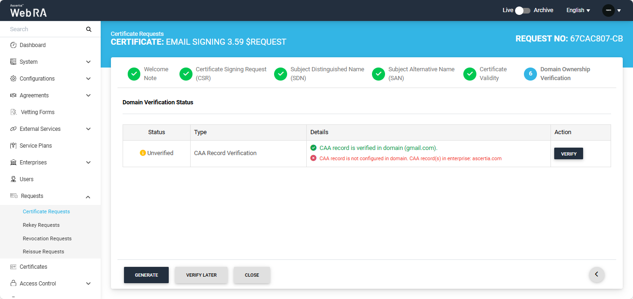Expand the Configurations menu chevron
The width and height of the screenshot is (633, 299).
point(88,79)
